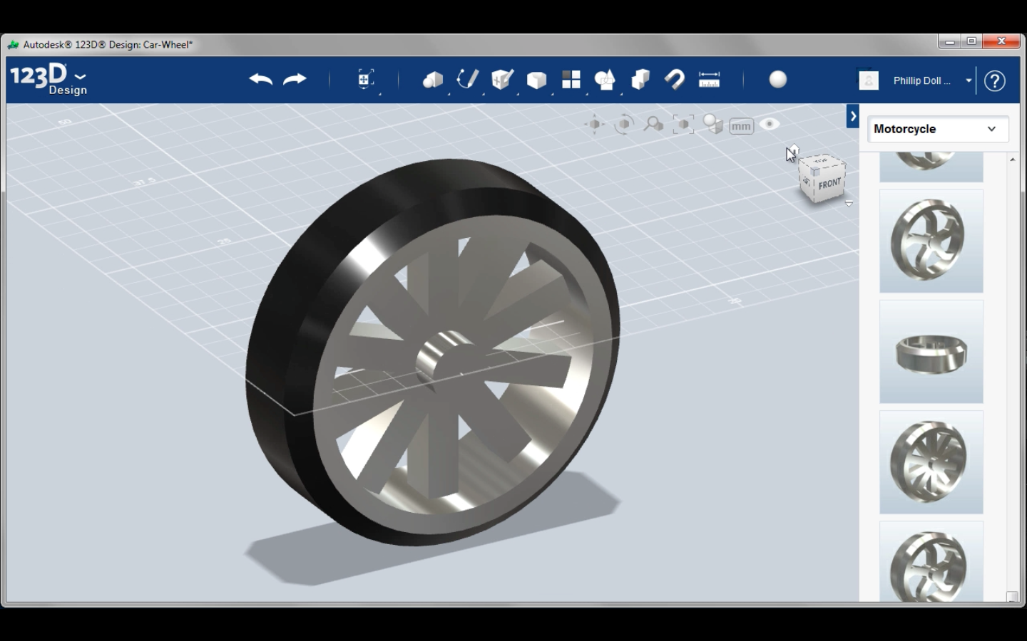The width and height of the screenshot is (1027, 641).
Task: Redo the last undone action
Action: (x=295, y=79)
